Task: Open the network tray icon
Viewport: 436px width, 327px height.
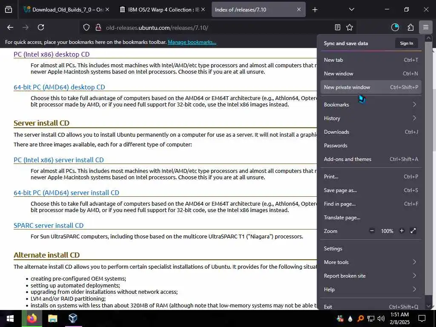Action: (371, 318)
